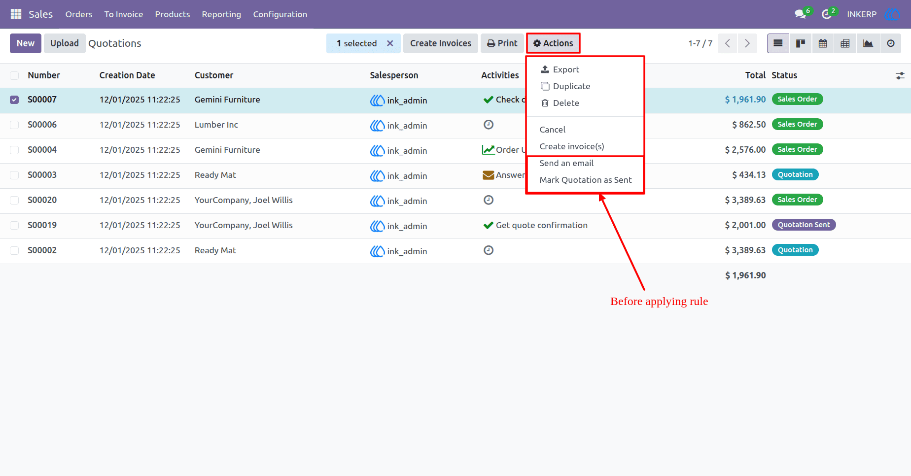Open the conversations chat icon
911x476 pixels.
click(801, 14)
